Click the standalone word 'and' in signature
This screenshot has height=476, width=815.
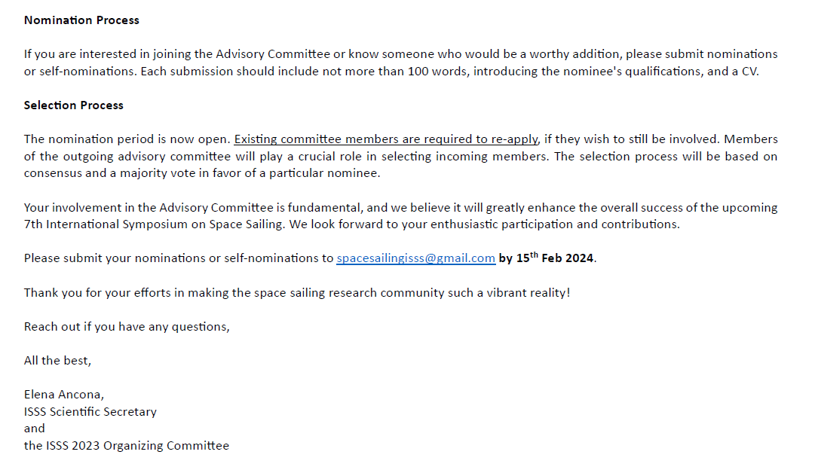[x=35, y=429]
